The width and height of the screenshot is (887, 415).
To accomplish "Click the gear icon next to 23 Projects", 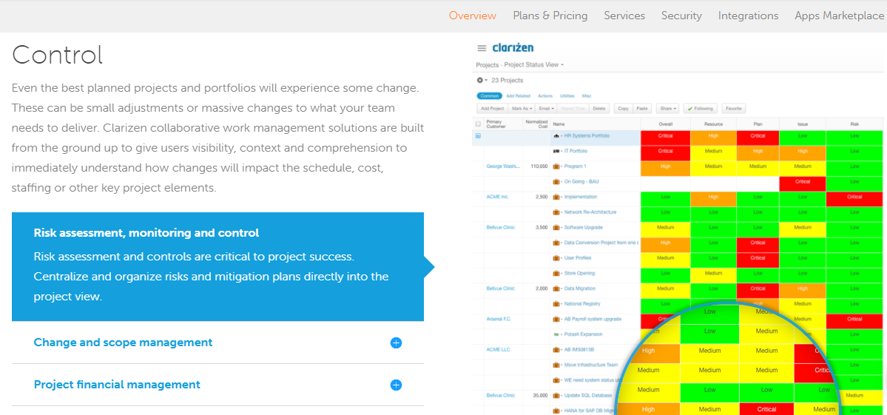I will pyautogui.click(x=479, y=80).
